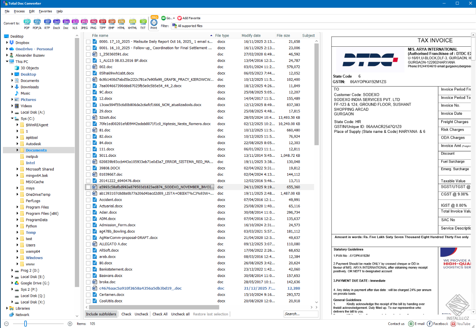The image size is (476, 328).
Task: Open the Print PRO tool
Action: tap(154, 22)
